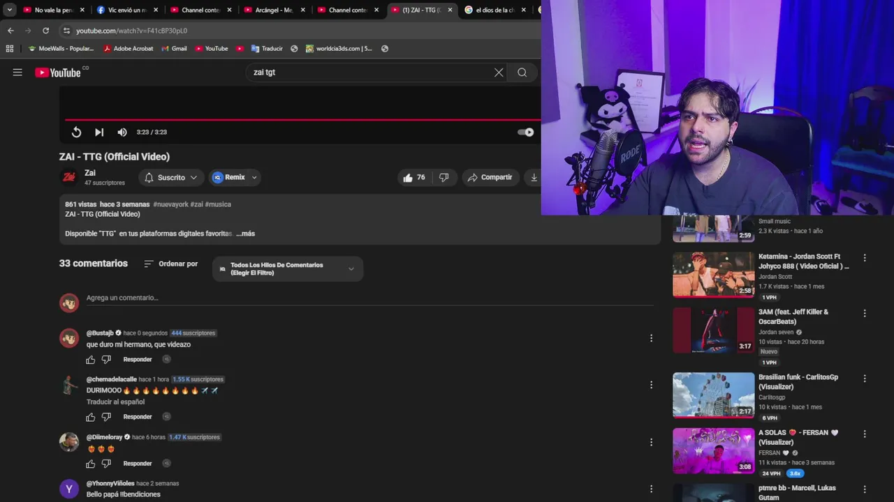894x502 pixels.
Task: Open browser tab search dropdown arrow
Action: pos(10,10)
